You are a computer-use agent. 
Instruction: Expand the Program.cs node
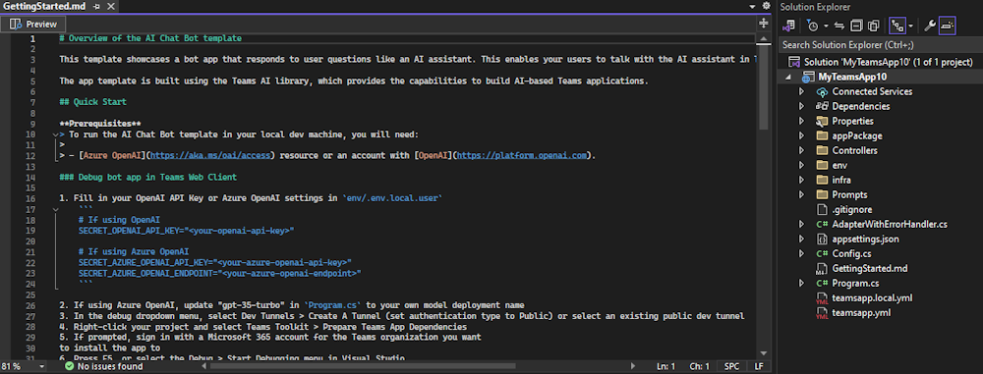click(801, 283)
